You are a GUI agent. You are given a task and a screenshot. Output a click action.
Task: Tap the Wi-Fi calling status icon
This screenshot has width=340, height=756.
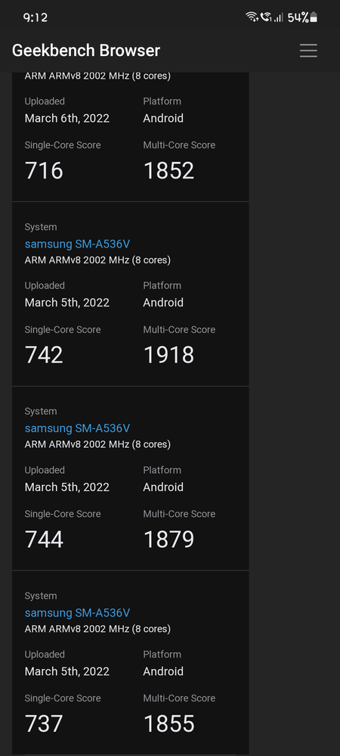pos(266,17)
